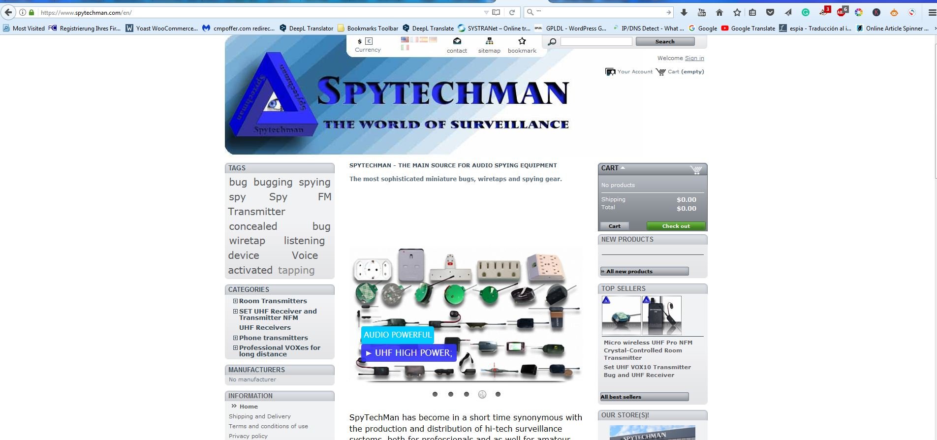937x440 pixels.
Task: Click the cart icon in CART block header
Action: 696,170
